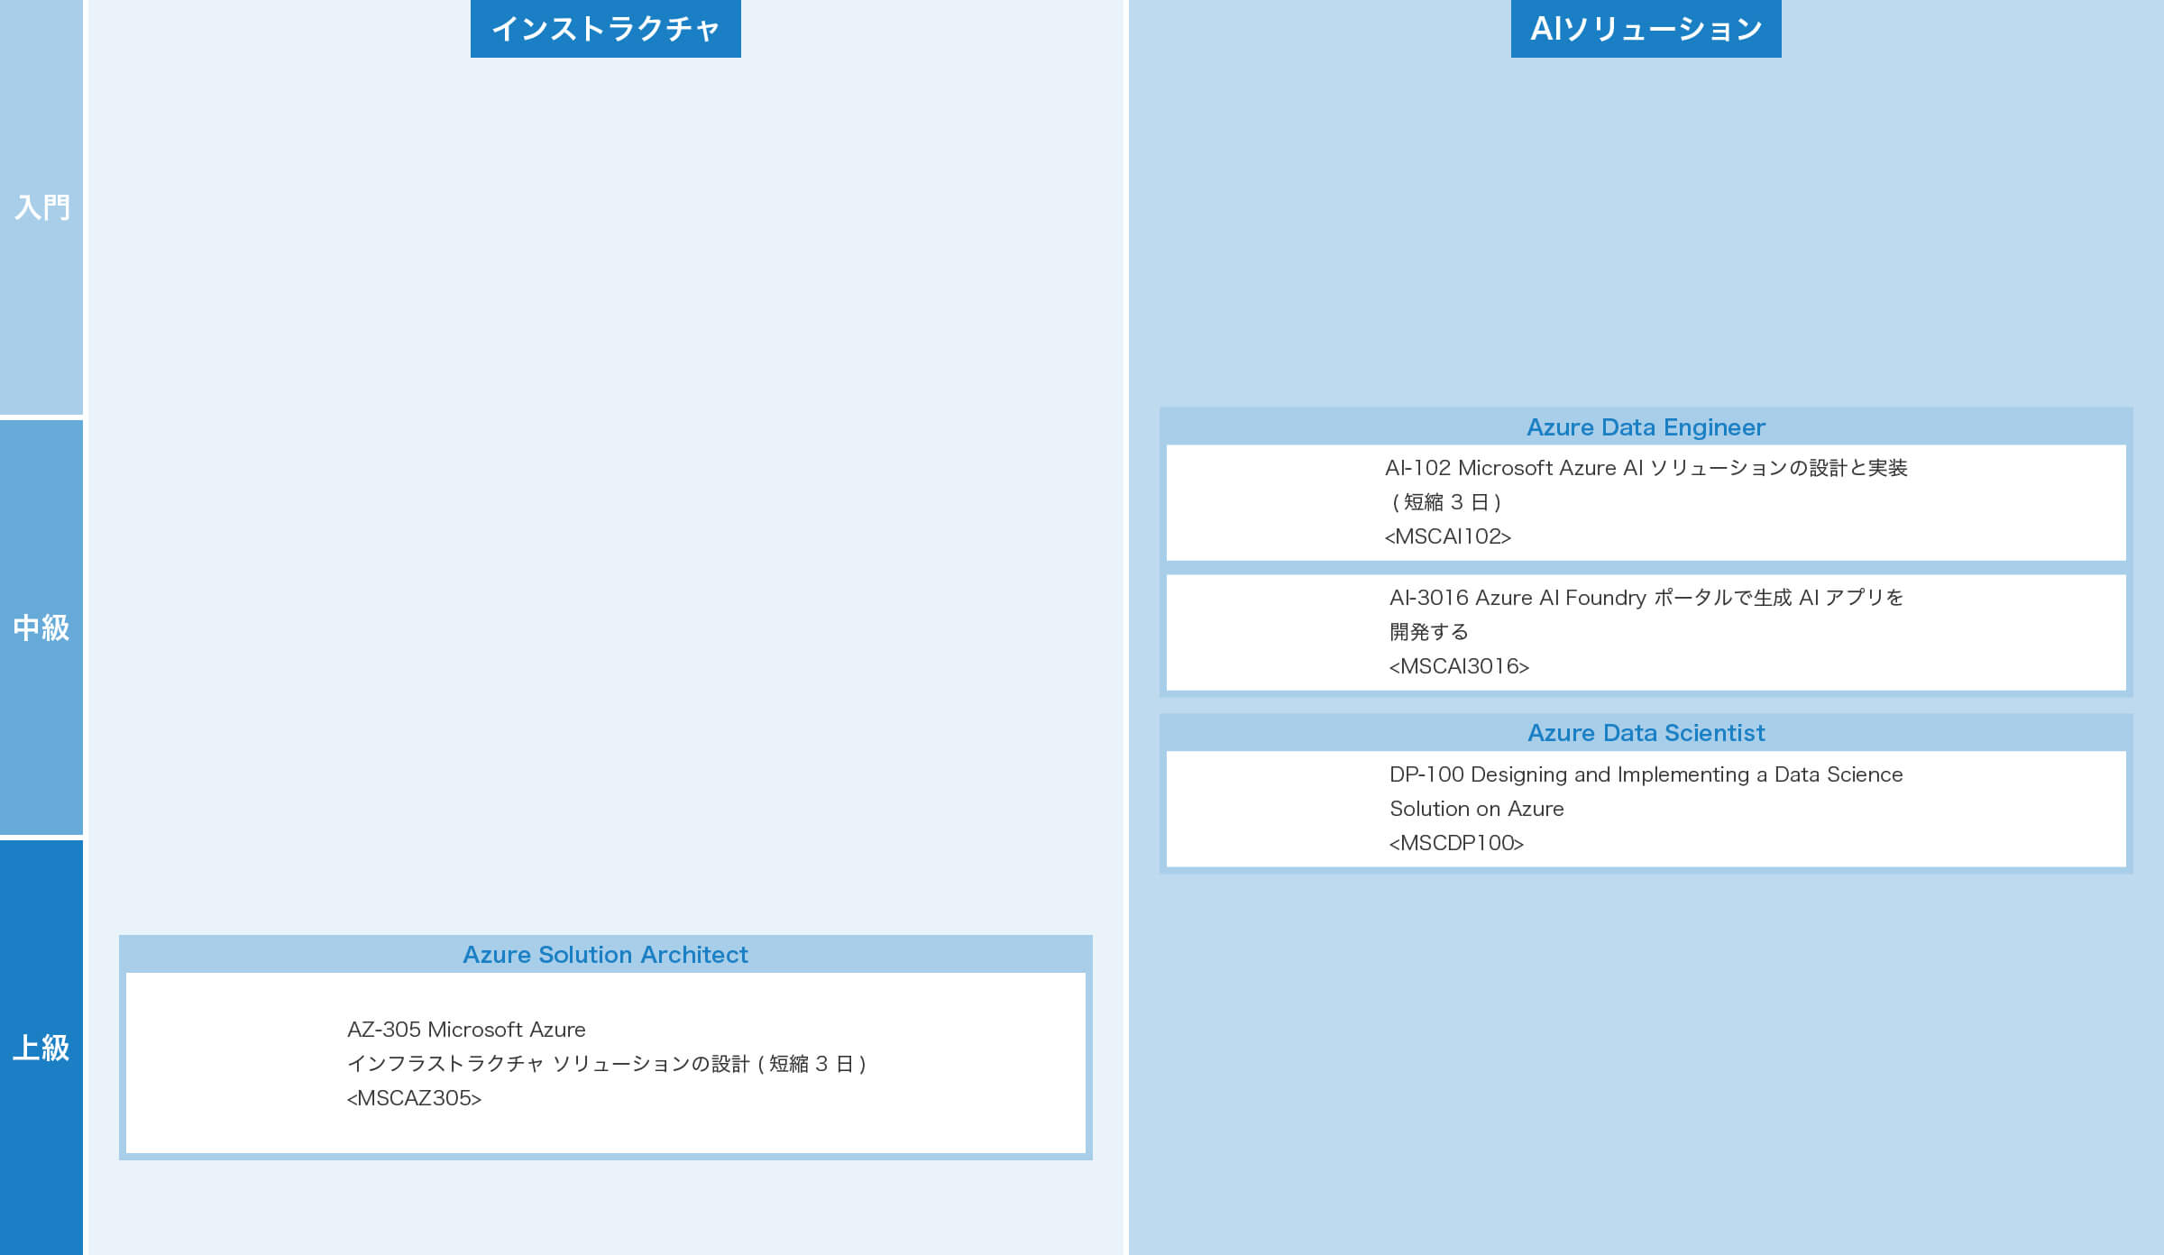Select the インストラクチャ column header
Viewport: 2164px width, 1255px height.
605,29
